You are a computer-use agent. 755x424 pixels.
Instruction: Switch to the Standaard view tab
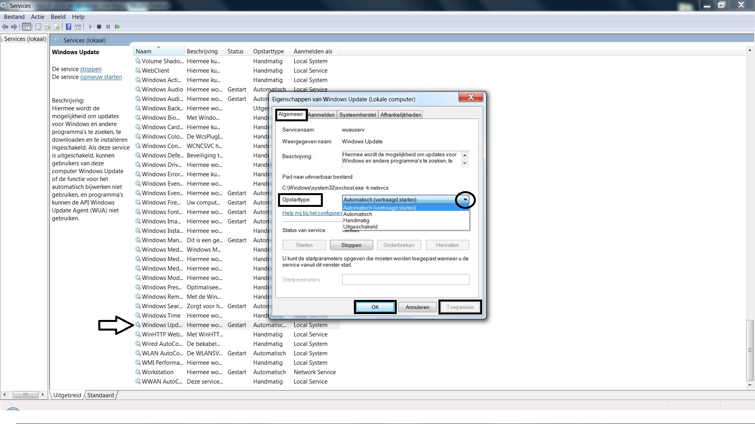pos(101,395)
